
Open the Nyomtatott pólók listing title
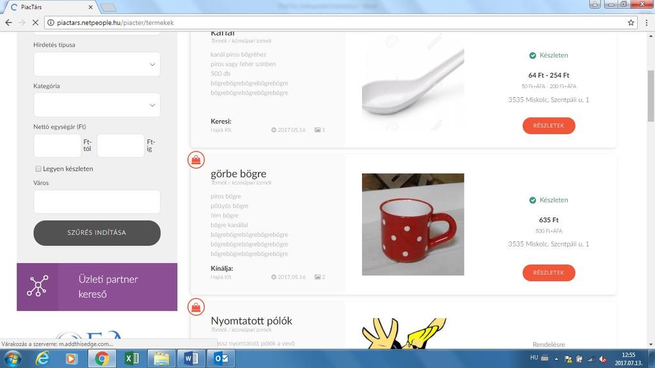click(251, 321)
